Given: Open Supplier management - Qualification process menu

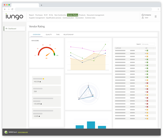Looking at the screenshot, I should tap(45, 18).
